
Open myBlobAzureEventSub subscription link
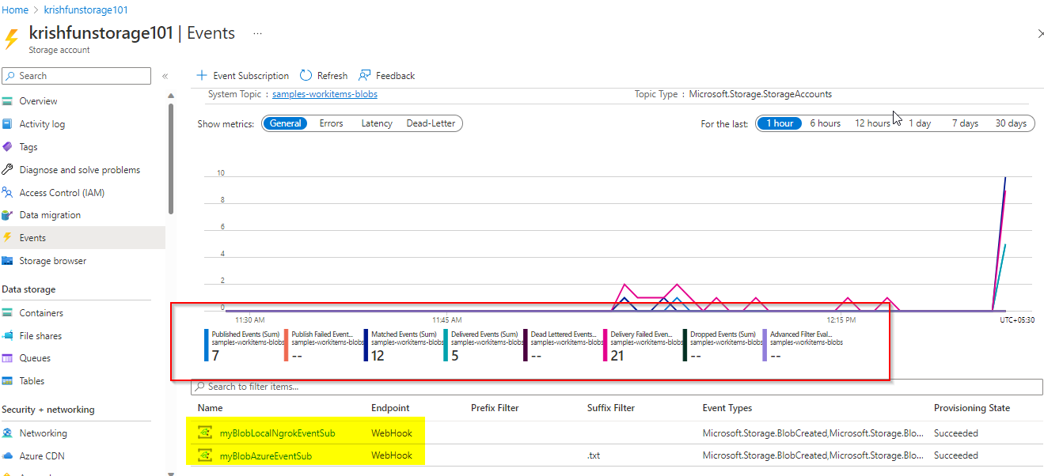266,456
